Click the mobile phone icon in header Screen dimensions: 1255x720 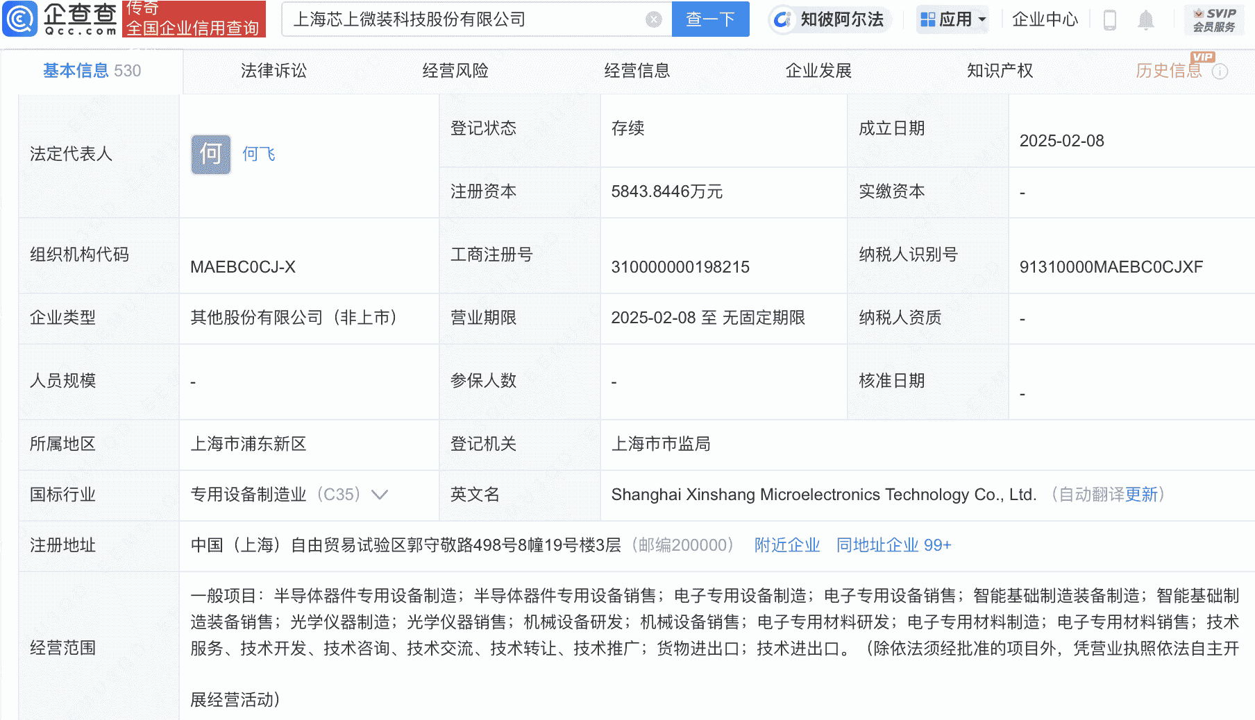point(1109,19)
